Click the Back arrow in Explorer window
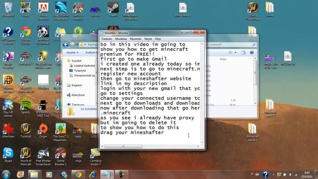318x179 pixels. 66,44
